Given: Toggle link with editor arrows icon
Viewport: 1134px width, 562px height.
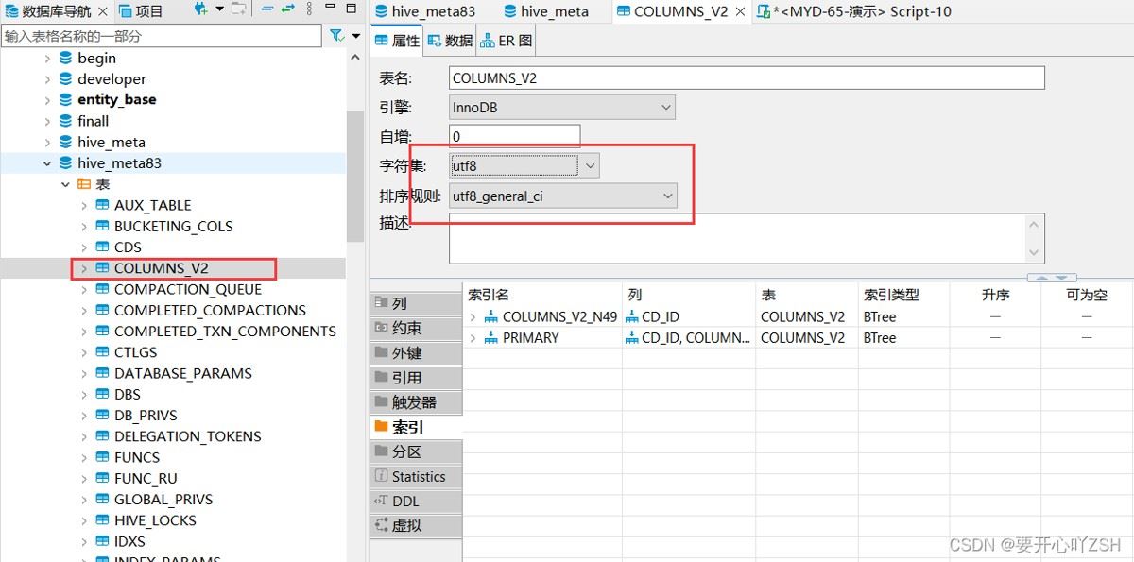Looking at the screenshot, I should [287, 9].
